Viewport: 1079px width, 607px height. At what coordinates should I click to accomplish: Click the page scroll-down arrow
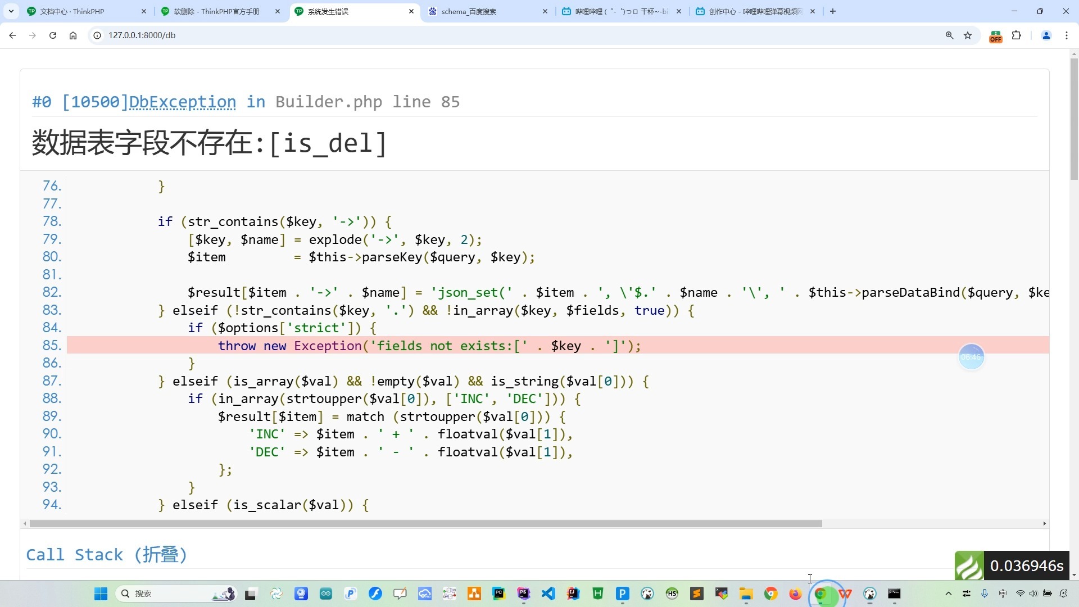pyautogui.click(x=1074, y=575)
